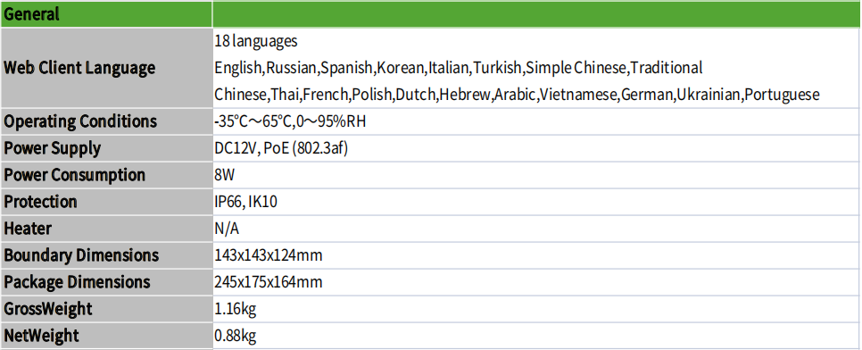Image resolution: width=862 pixels, height=350 pixels.
Task: Select the Web Client Language label cell
Action: (106, 68)
